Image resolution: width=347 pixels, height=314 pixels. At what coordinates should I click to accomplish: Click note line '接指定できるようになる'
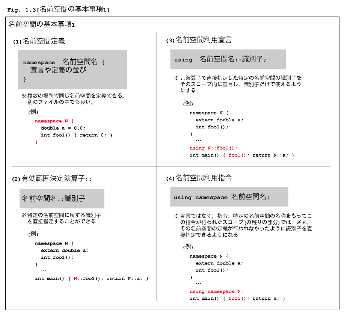pos(209,235)
